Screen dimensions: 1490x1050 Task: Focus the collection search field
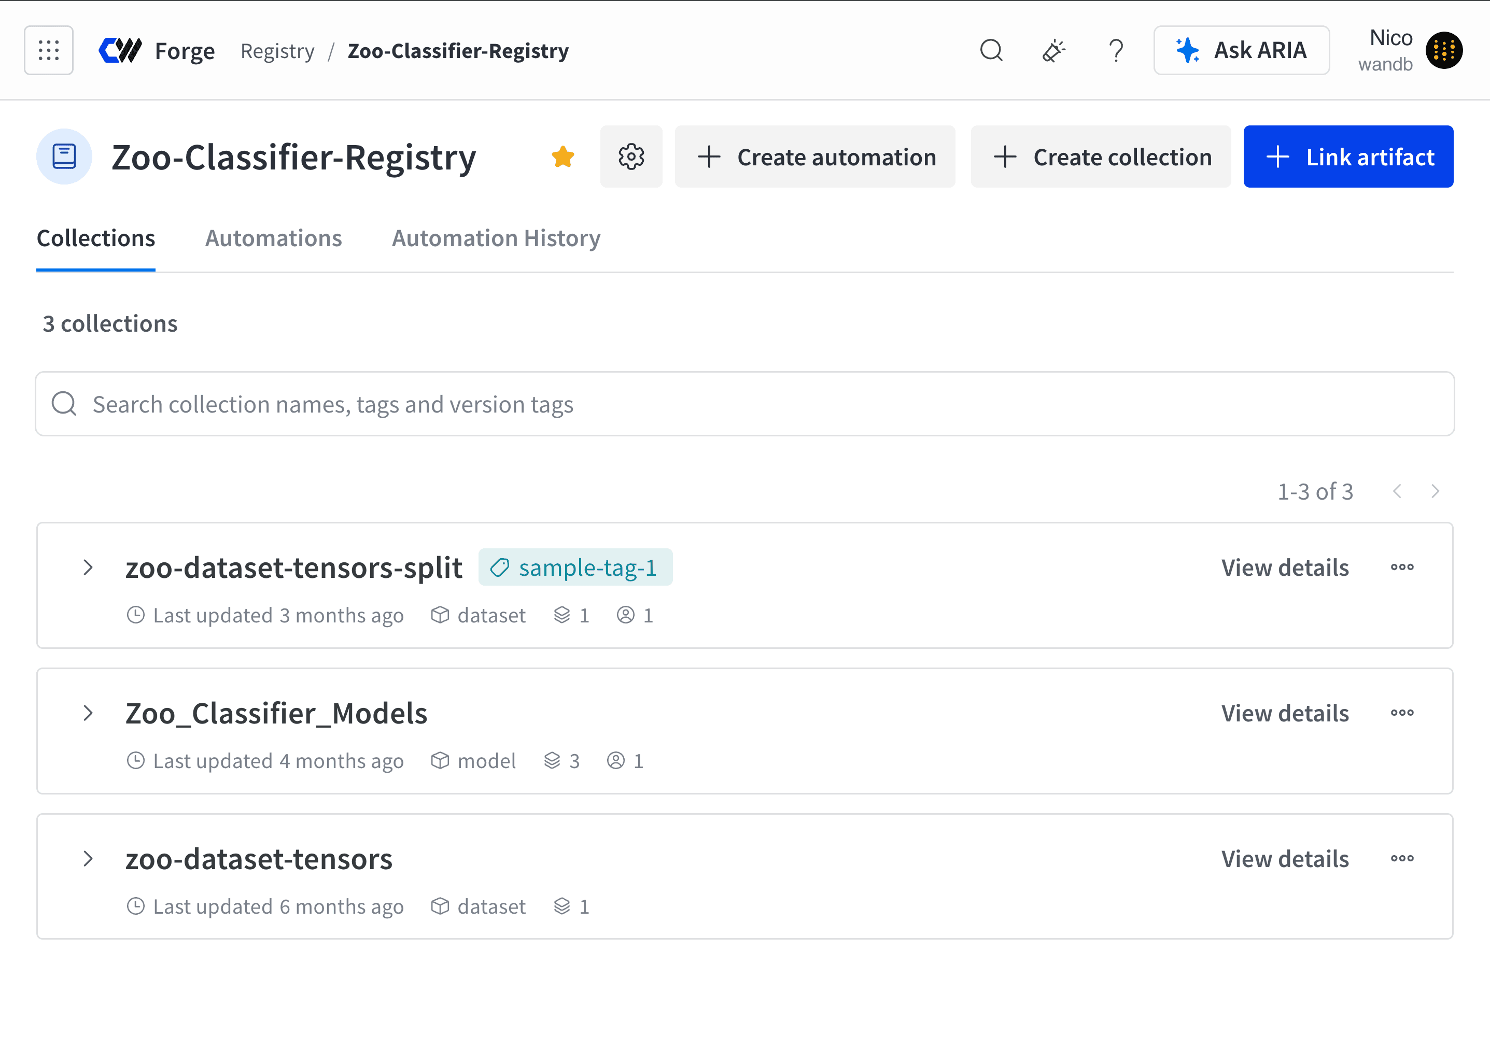tap(744, 404)
